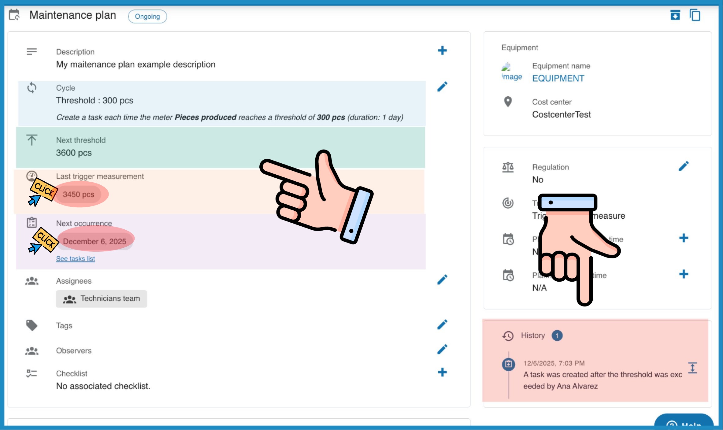Edit Assignees with the pencil icon
Viewport: 723px width, 430px height.
coord(442,280)
